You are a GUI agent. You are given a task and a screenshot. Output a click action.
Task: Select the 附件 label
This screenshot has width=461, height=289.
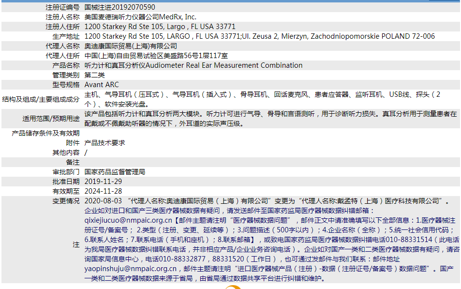click(73, 143)
